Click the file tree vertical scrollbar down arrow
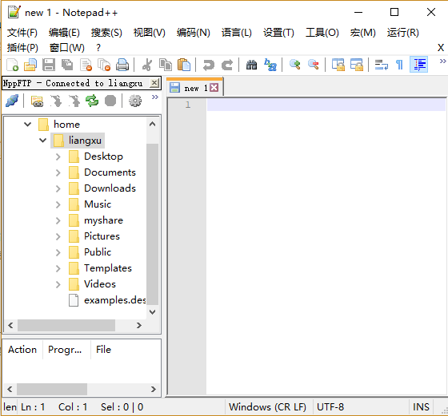This screenshot has height=416, width=448. 152,312
